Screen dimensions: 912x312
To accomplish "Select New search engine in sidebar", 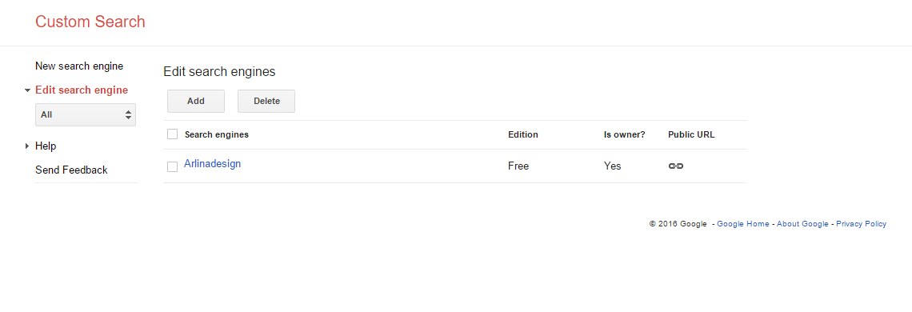I will [79, 66].
